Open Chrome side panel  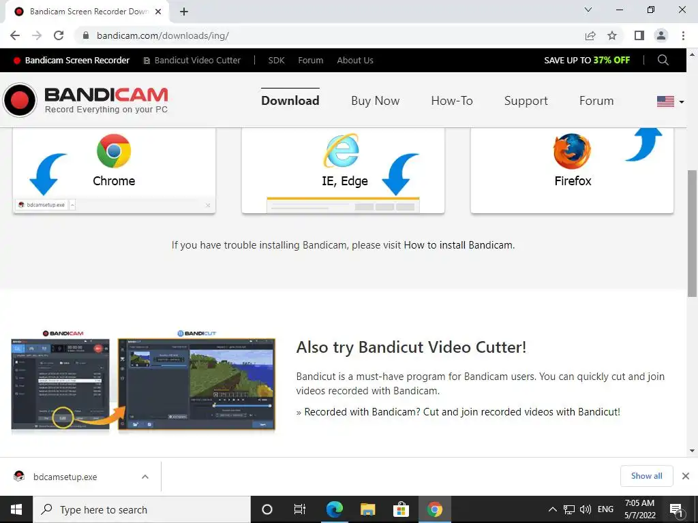pyautogui.click(x=639, y=35)
